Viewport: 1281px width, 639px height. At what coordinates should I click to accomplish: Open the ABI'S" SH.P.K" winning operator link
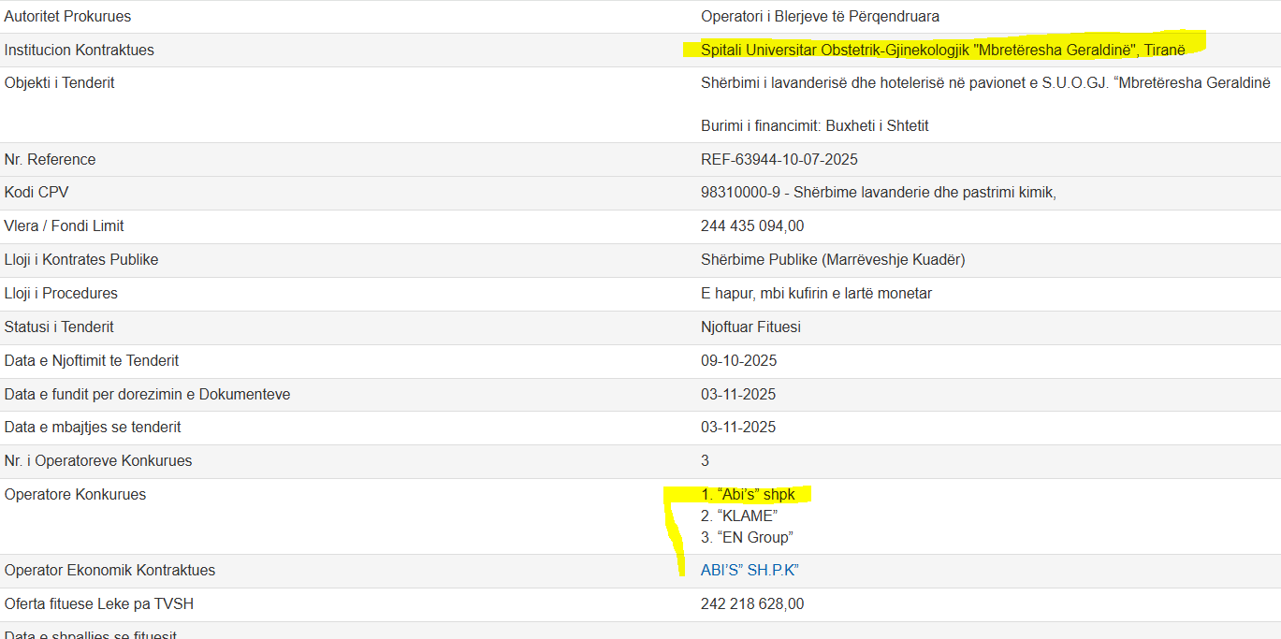pyautogui.click(x=749, y=571)
